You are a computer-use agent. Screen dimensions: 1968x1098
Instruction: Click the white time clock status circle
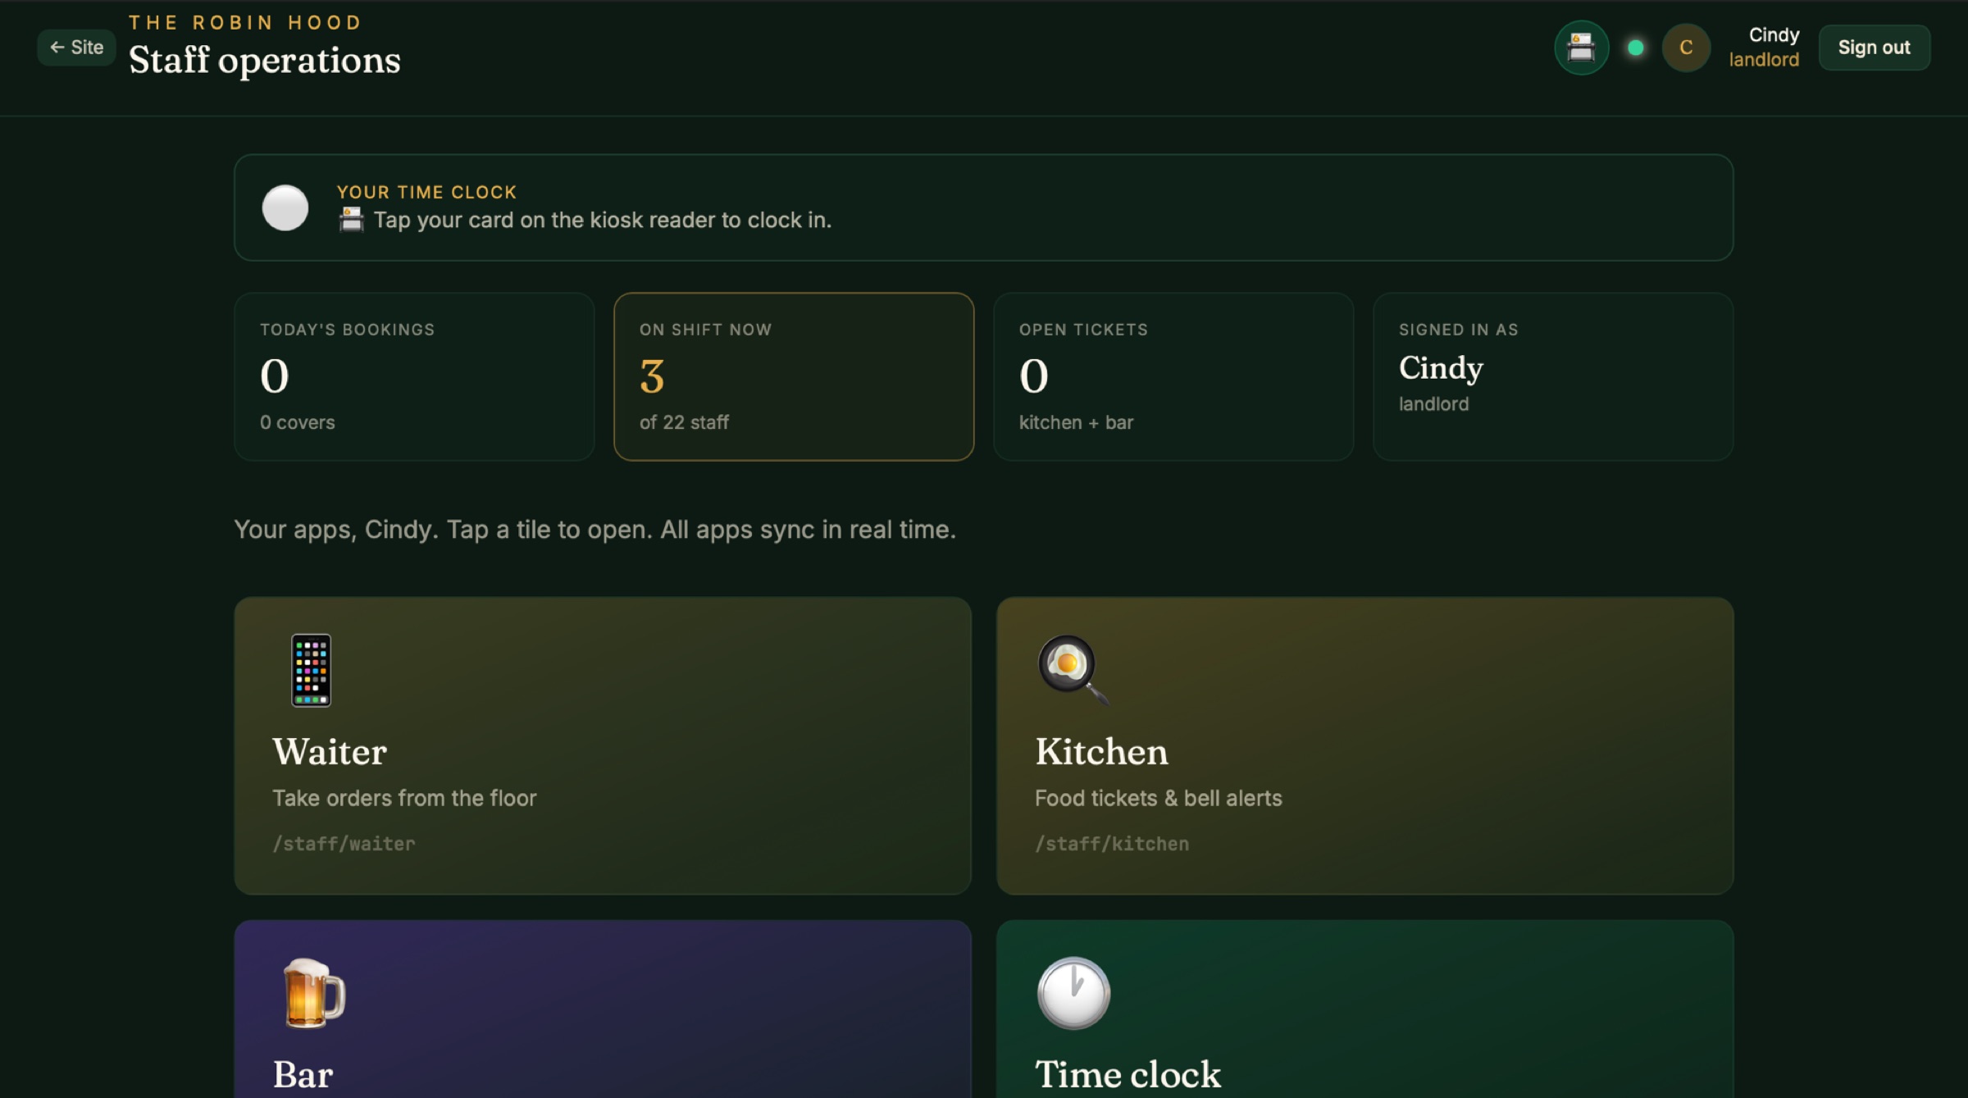coord(285,207)
